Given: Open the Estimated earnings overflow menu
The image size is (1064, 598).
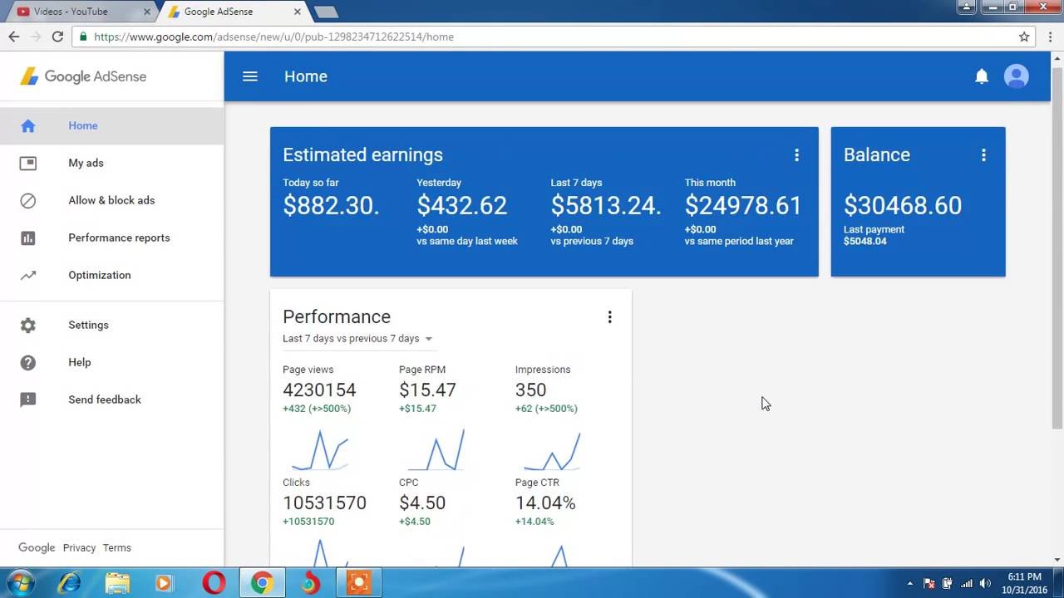Looking at the screenshot, I should point(797,154).
